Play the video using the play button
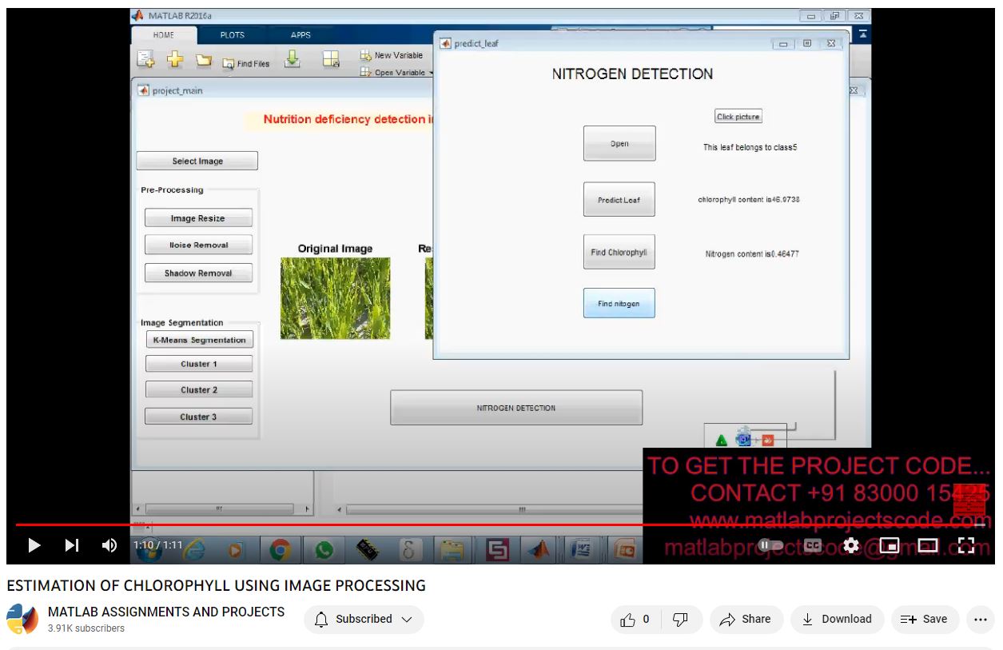This screenshot has height=650, width=1003. [x=34, y=545]
